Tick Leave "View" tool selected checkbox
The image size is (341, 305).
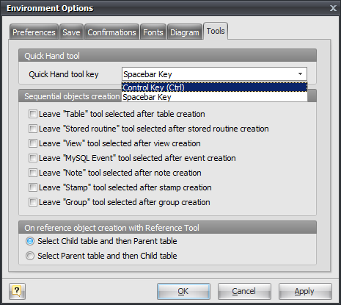coord(33,143)
